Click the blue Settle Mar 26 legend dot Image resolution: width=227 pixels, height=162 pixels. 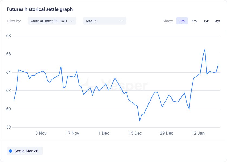pyautogui.click(x=11, y=151)
